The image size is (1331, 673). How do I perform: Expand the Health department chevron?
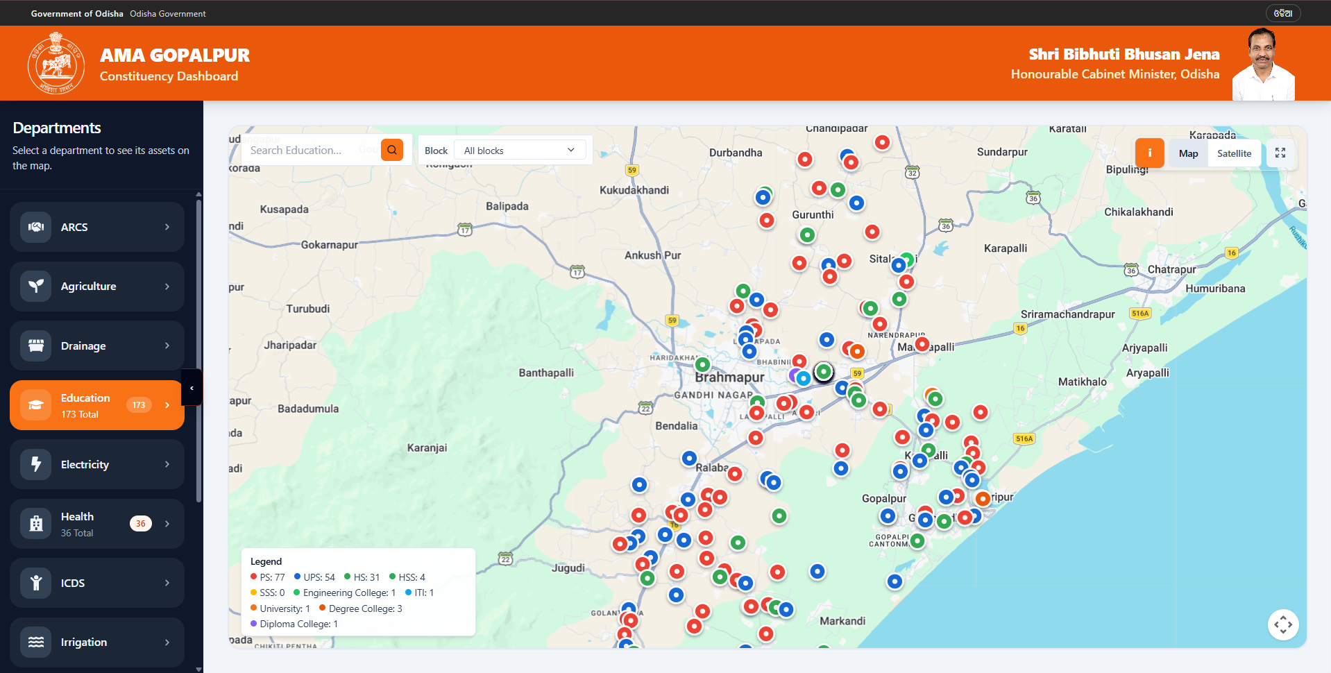(x=167, y=524)
